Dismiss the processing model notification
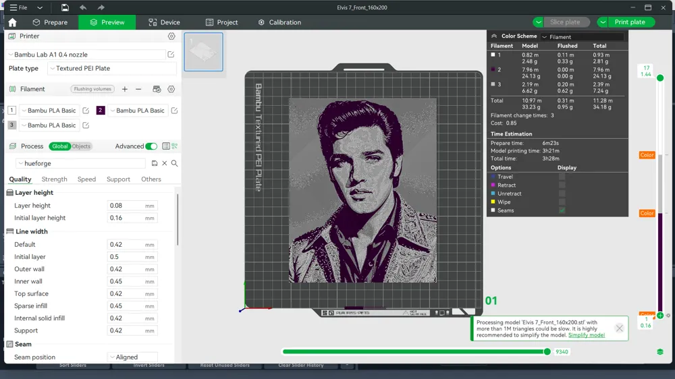 pos(620,328)
